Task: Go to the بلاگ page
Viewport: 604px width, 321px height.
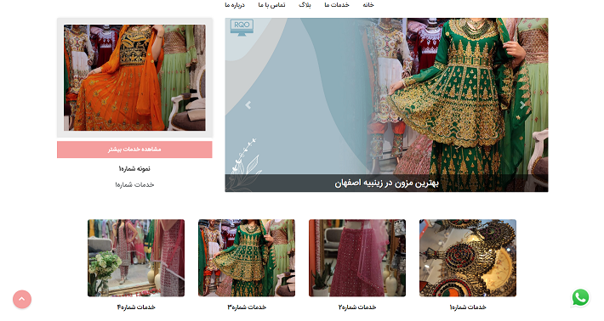Action: [305, 5]
